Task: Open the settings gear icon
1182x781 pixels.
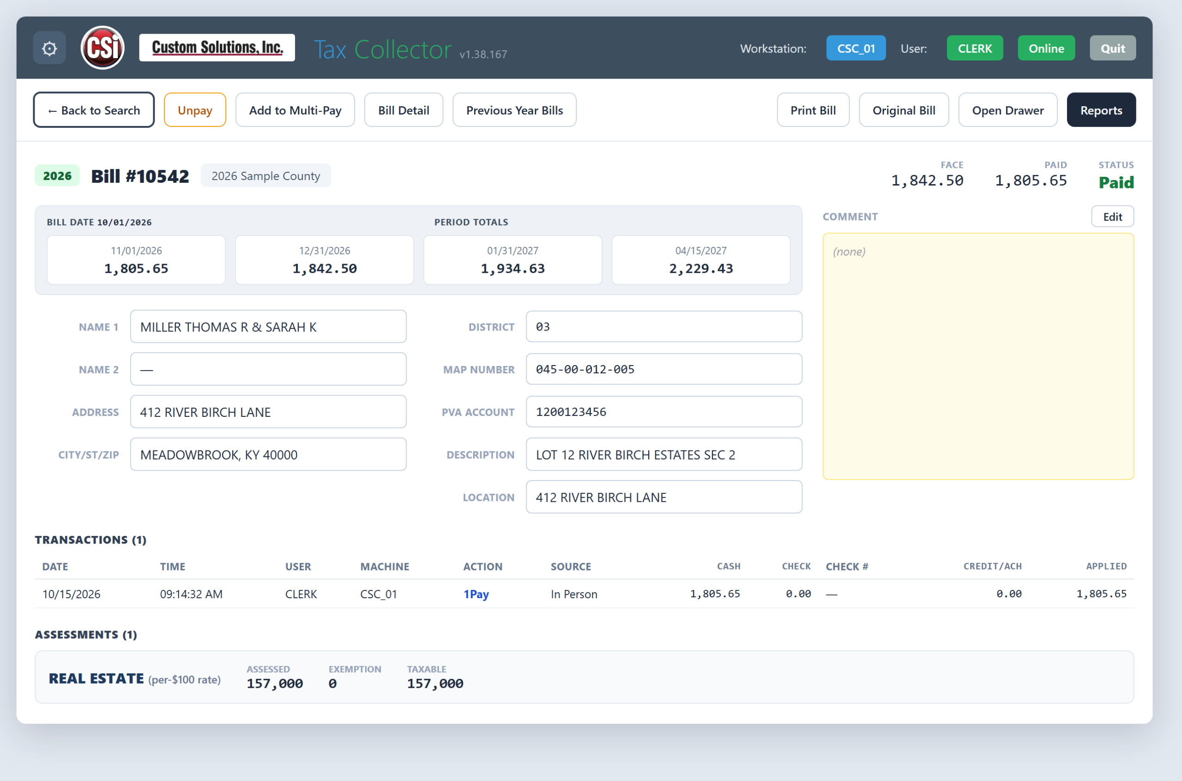Action: [49, 48]
